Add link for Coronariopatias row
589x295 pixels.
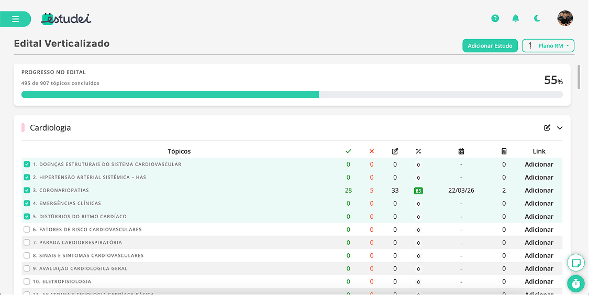[x=539, y=191]
